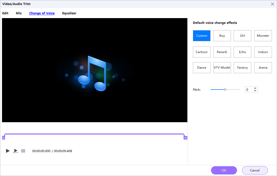Viewport: 277px width, 176px height.
Task: Click the current time 00:00:00.000
Action: 41,151
